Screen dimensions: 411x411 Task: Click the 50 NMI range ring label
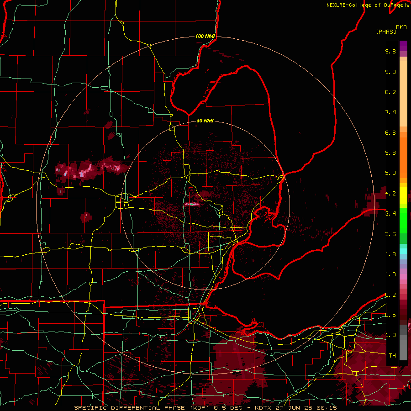tap(205, 121)
